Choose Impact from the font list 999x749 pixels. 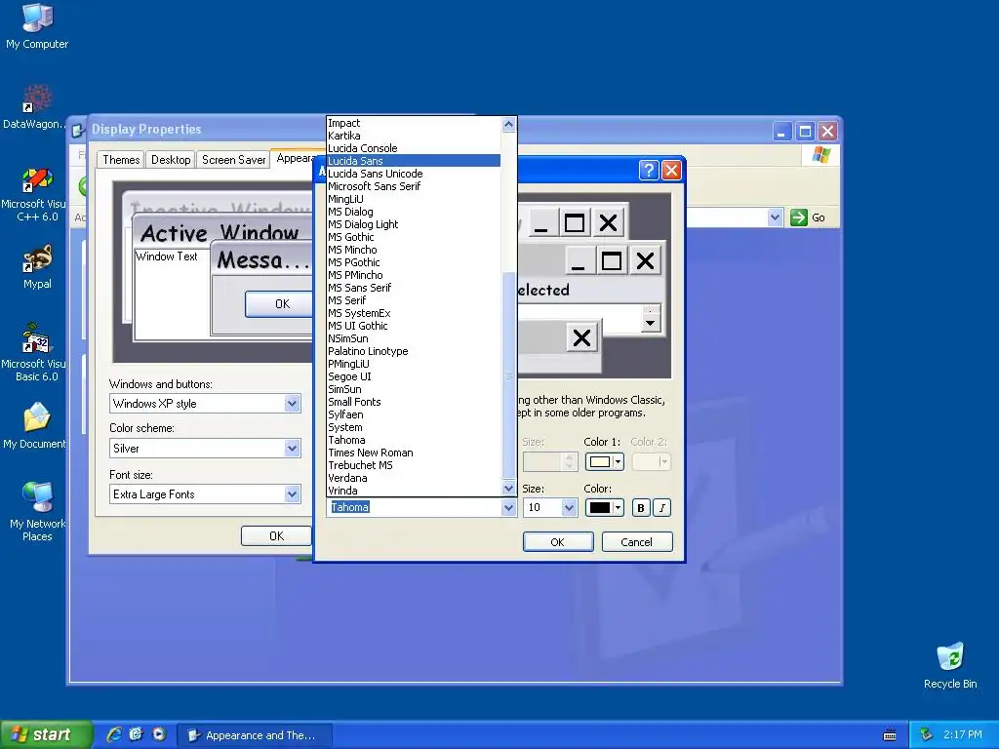click(414, 123)
